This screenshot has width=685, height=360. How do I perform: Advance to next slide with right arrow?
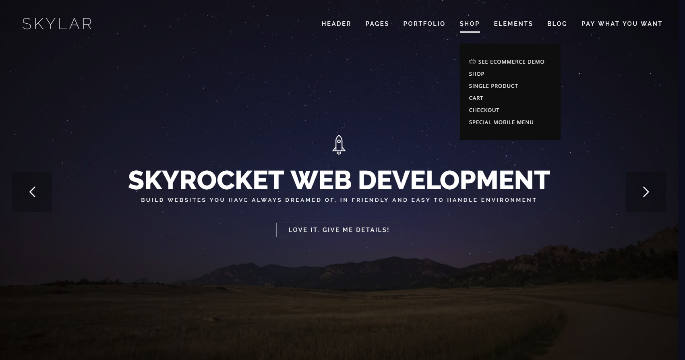646,192
